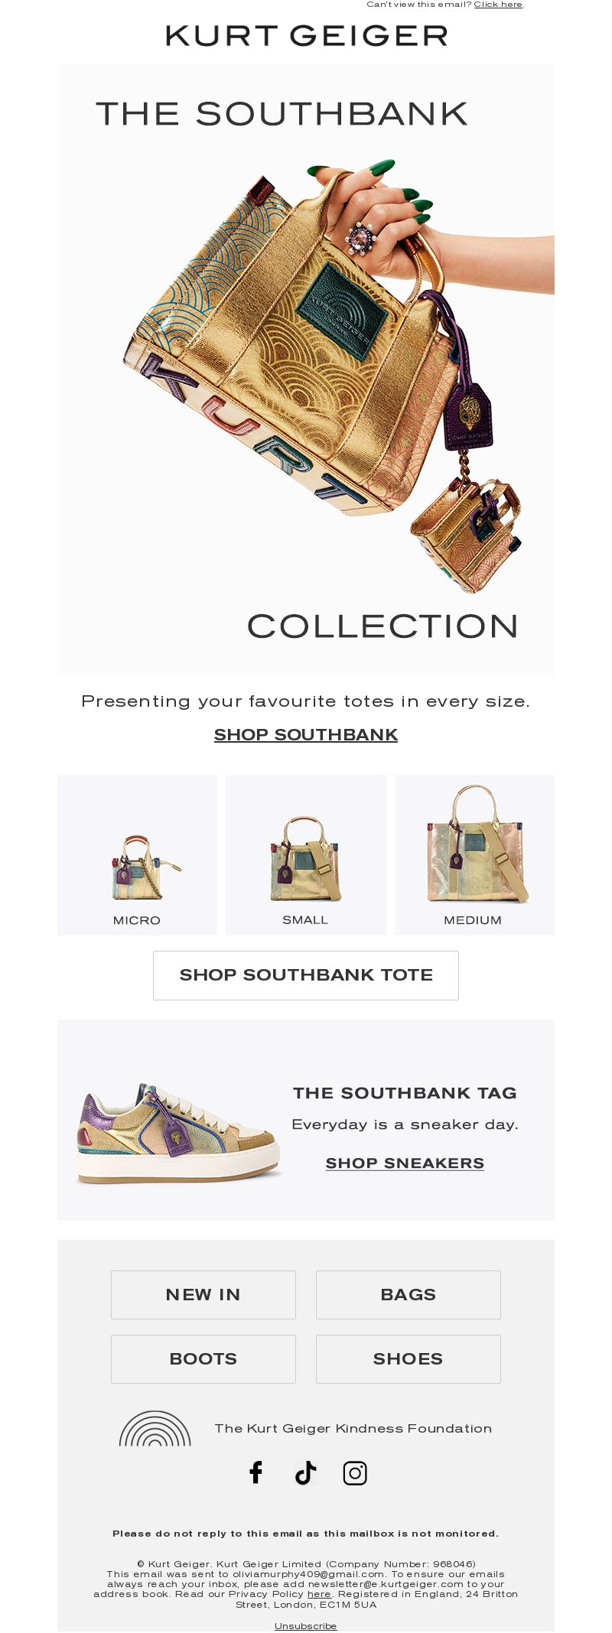Select the Small tote thumbnail
The width and height of the screenshot is (612, 1633).
[x=306, y=854]
